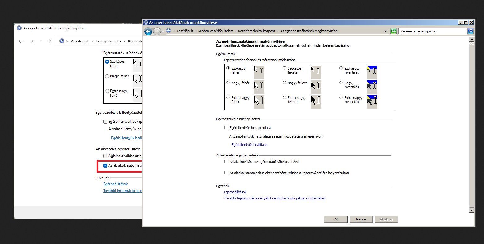Click the OK button
This screenshot has height=244, width=484.
point(336,219)
